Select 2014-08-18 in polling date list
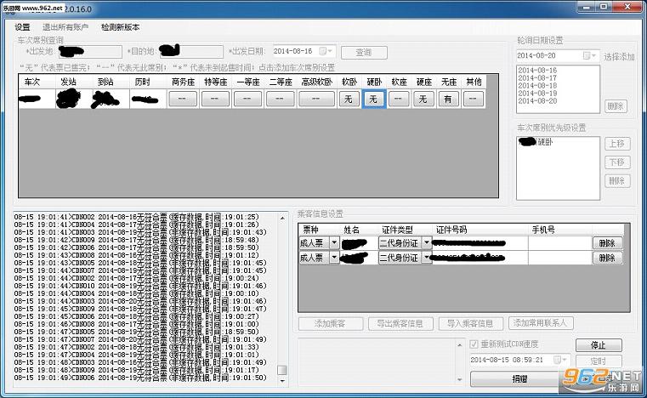This screenshot has height=398, width=647. pos(537,85)
